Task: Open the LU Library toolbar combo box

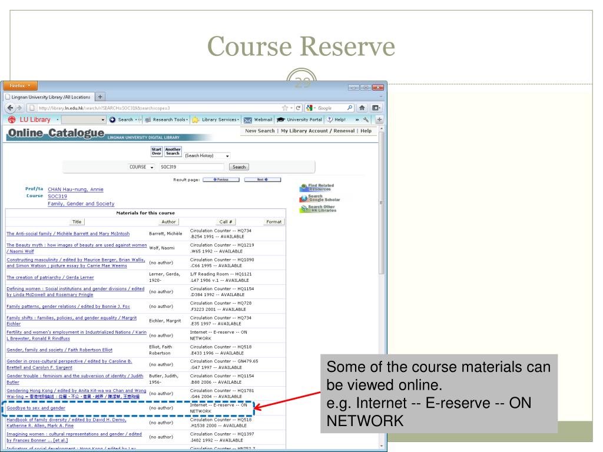Action: [84, 119]
